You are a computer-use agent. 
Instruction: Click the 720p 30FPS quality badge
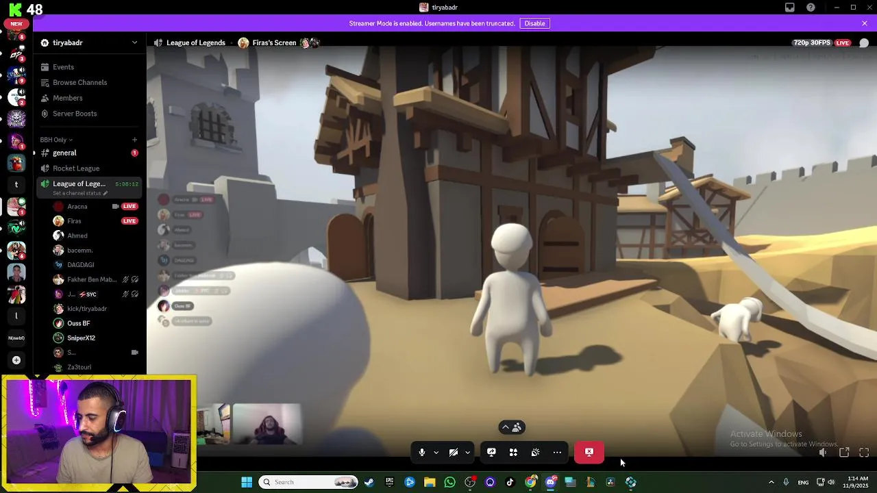[x=812, y=42]
